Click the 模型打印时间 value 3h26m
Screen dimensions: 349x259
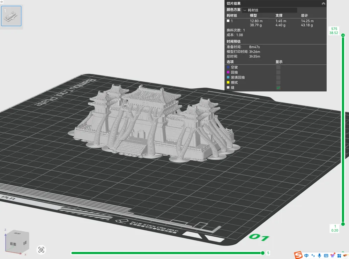click(255, 52)
